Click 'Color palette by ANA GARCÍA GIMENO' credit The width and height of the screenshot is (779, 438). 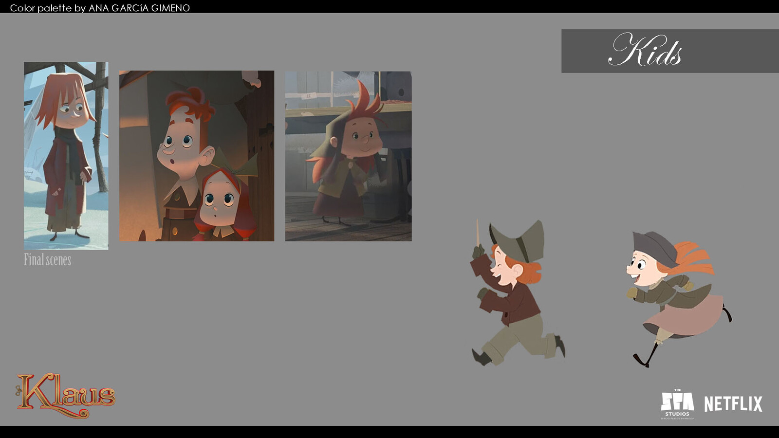point(100,8)
